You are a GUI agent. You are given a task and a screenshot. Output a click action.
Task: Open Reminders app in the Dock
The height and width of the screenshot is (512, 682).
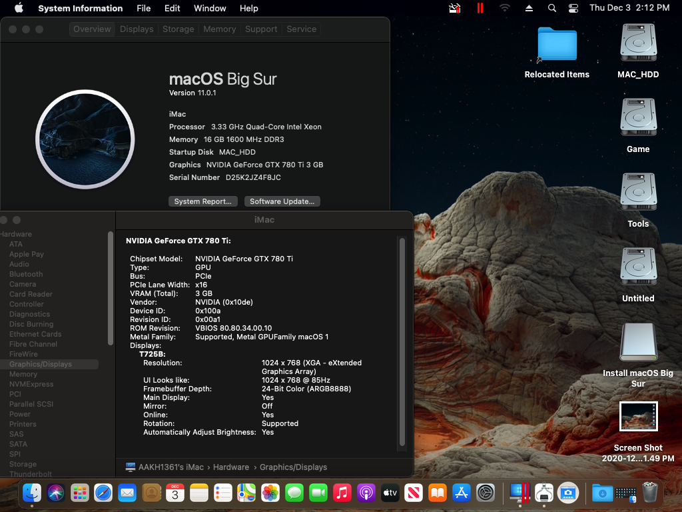pos(222,493)
